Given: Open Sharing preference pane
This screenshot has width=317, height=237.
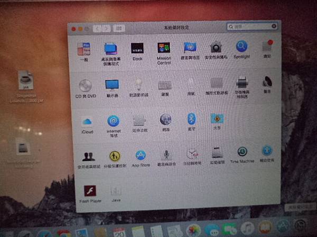Looking at the screenshot, I should click(x=217, y=118).
